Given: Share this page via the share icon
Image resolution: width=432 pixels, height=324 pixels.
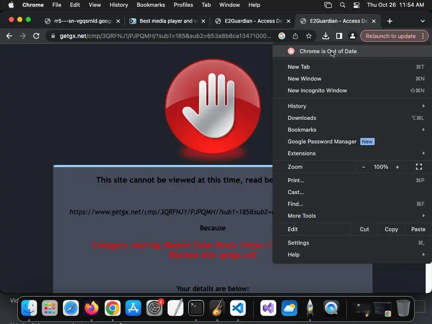Looking at the screenshot, I should [x=295, y=36].
